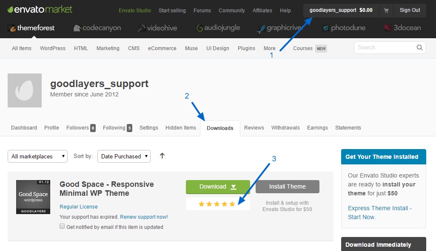Expand the Date Purchased sort dropdown
This screenshot has height=251, width=436.
point(124,156)
